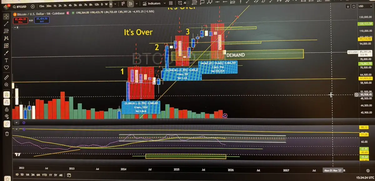Set range to 5Y
Image resolution: width=375 pixels, height=181 pixels.
coord(55,175)
